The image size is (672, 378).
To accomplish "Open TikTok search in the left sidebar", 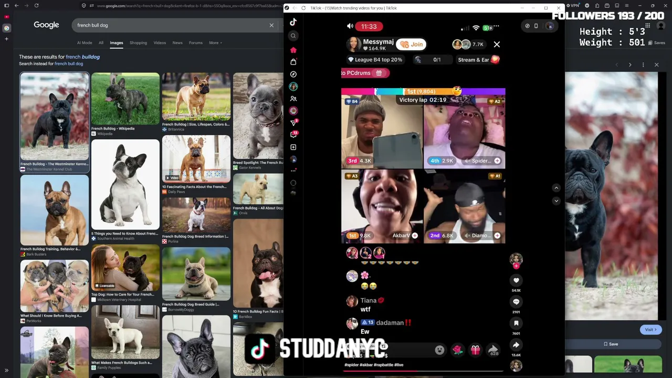I will [293, 36].
